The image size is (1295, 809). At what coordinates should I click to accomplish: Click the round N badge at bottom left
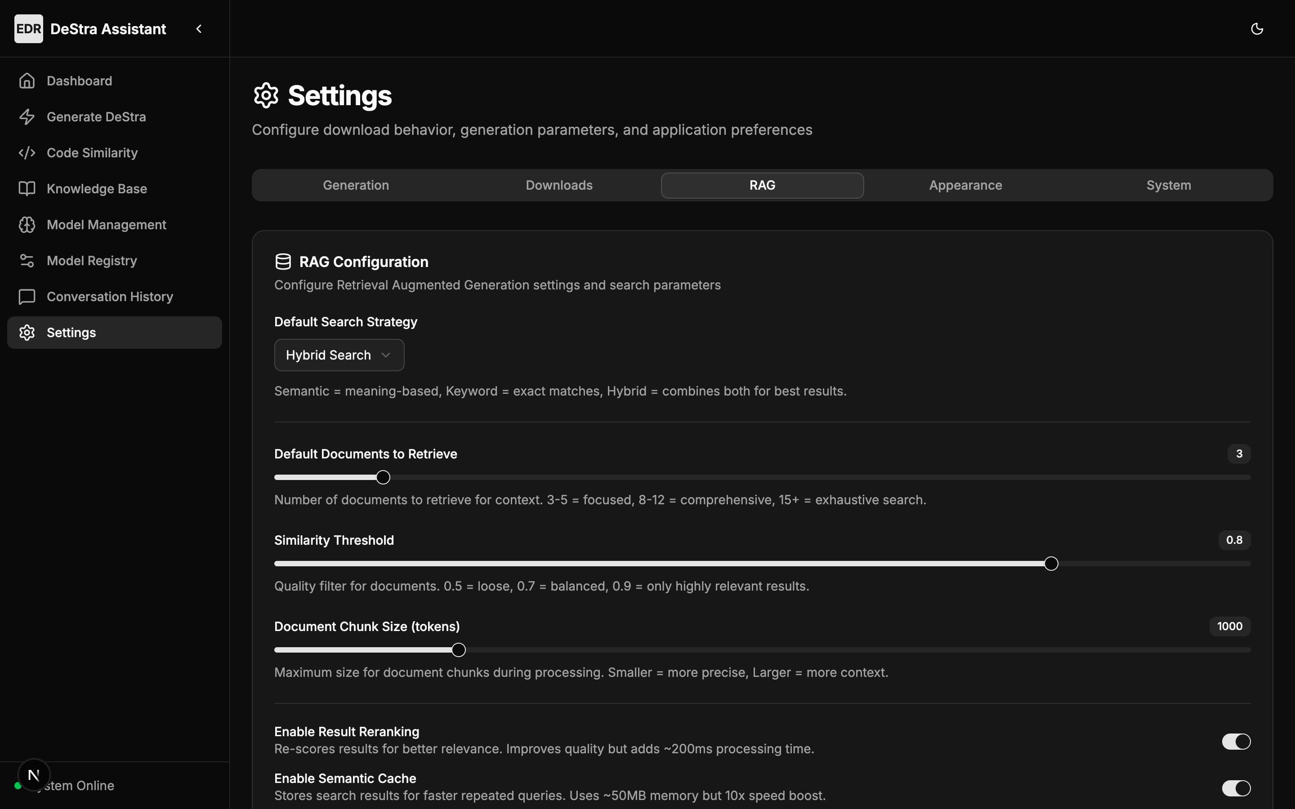(x=34, y=775)
